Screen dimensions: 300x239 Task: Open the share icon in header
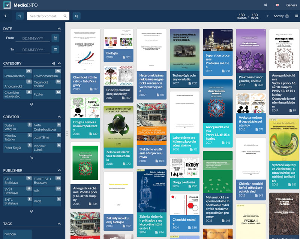pos(265,5)
